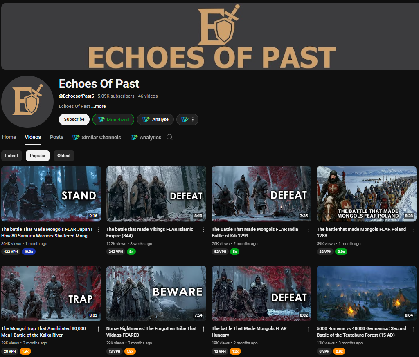
Task: Open options for Norse Nightmares video
Action: tap(204, 329)
